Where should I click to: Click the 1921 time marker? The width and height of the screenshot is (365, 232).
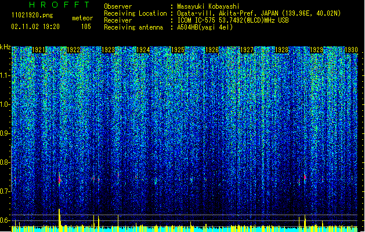click(x=38, y=50)
